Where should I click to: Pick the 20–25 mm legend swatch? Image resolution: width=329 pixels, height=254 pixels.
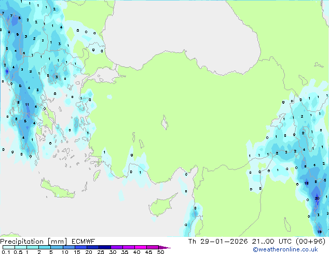tap(92, 247)
